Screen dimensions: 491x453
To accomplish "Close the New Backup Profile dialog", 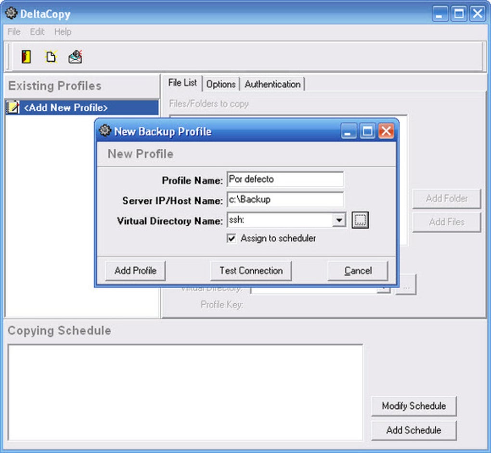I will pos(386,131).
